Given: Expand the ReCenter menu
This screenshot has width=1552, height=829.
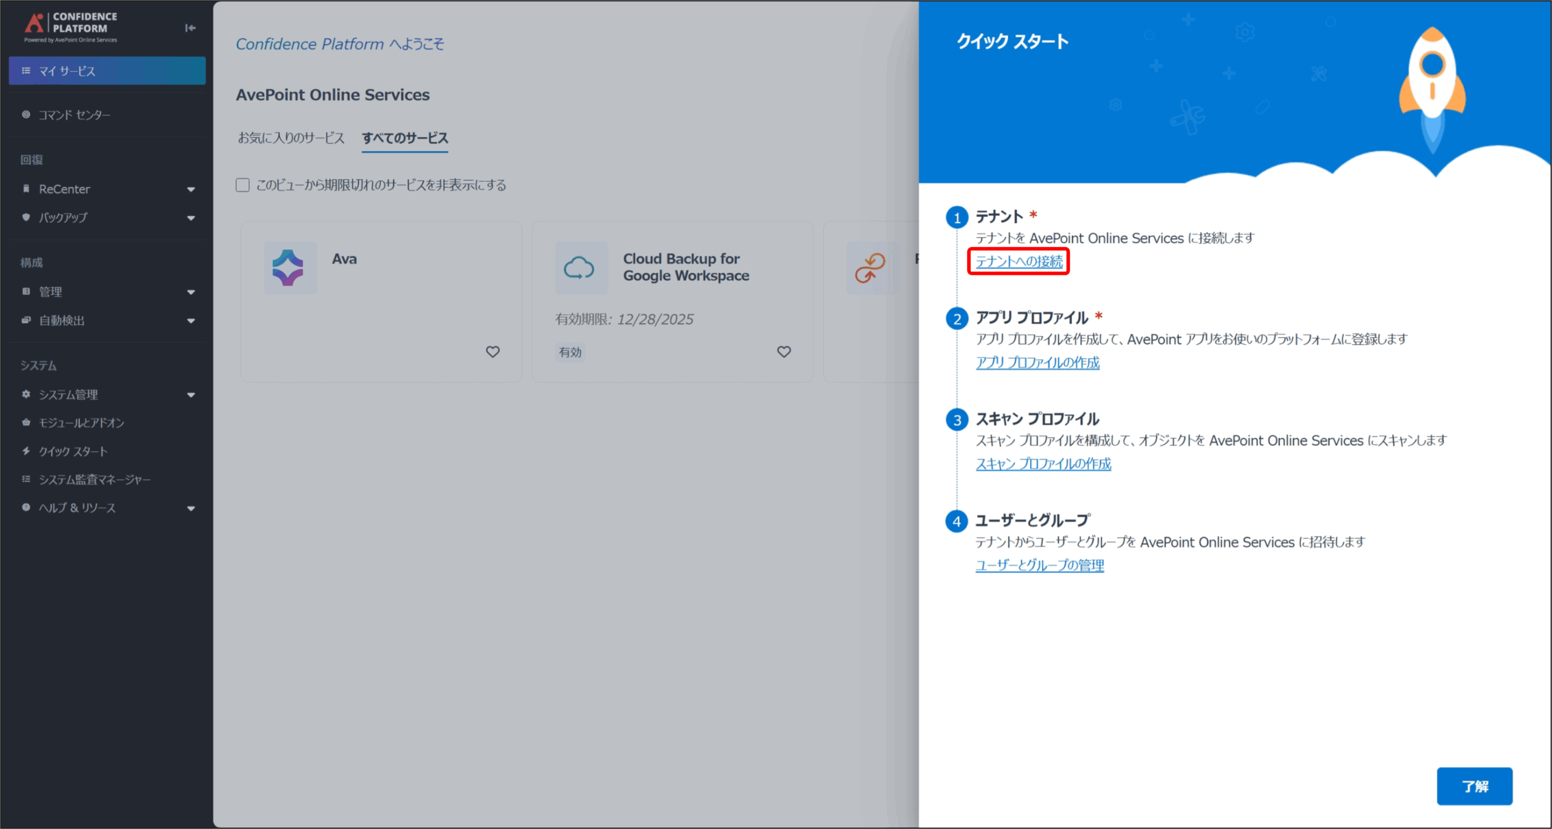Looking at the screenshot, I should coord(190,189).
